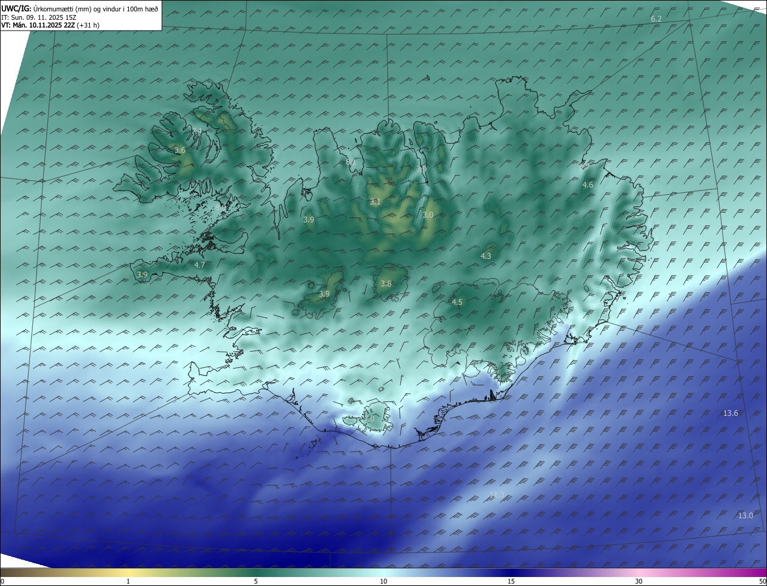
Task: Click the 3.9 label nearest the 3.1 label
Action: tap(309, 220)
